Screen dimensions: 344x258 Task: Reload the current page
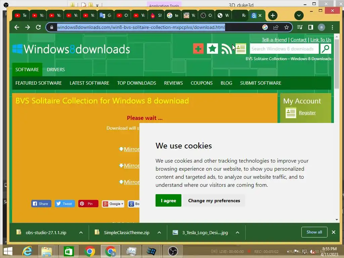(x=38, y=27)
